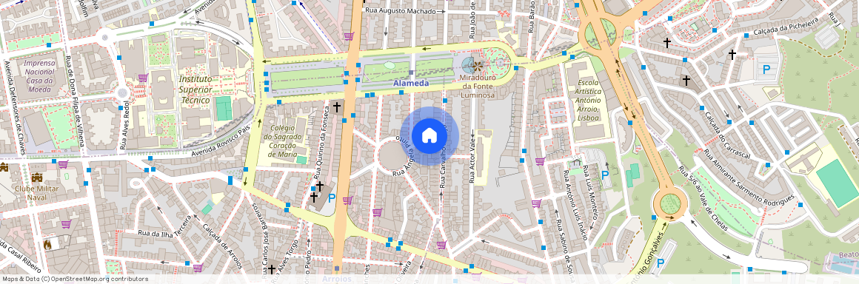Select the Rua de Dona Filipa de Vilhena label

[x=76, y=101]
